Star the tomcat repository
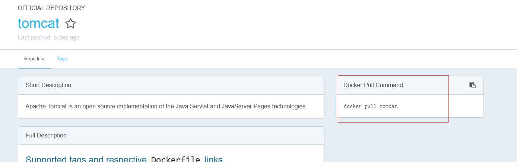517x162 pixels. pos(70,23)
